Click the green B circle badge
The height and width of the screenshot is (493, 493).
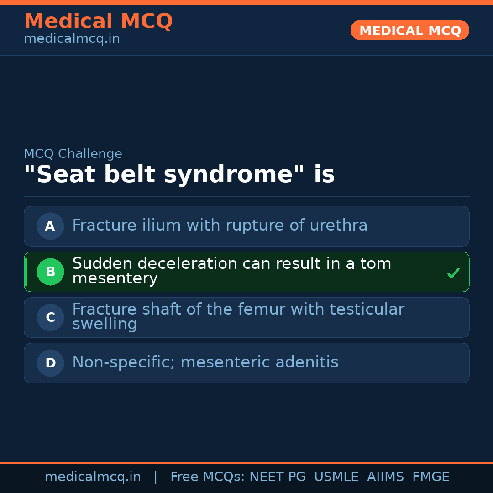click(x=50, y=272)
